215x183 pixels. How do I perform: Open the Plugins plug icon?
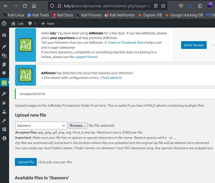coord(4,103)
